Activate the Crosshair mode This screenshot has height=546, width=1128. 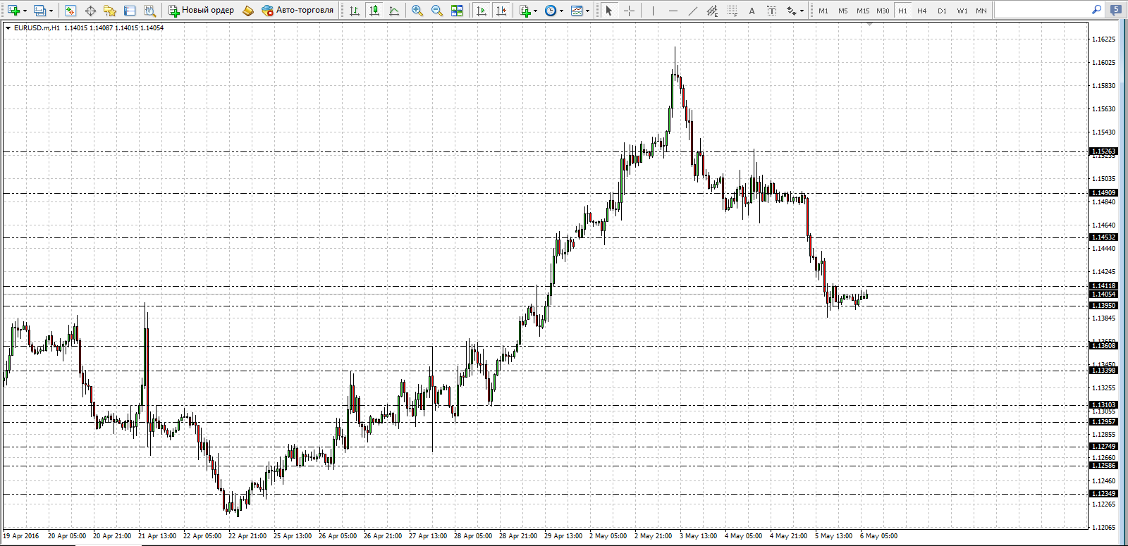pyautogui.click(x=629, y=11)
